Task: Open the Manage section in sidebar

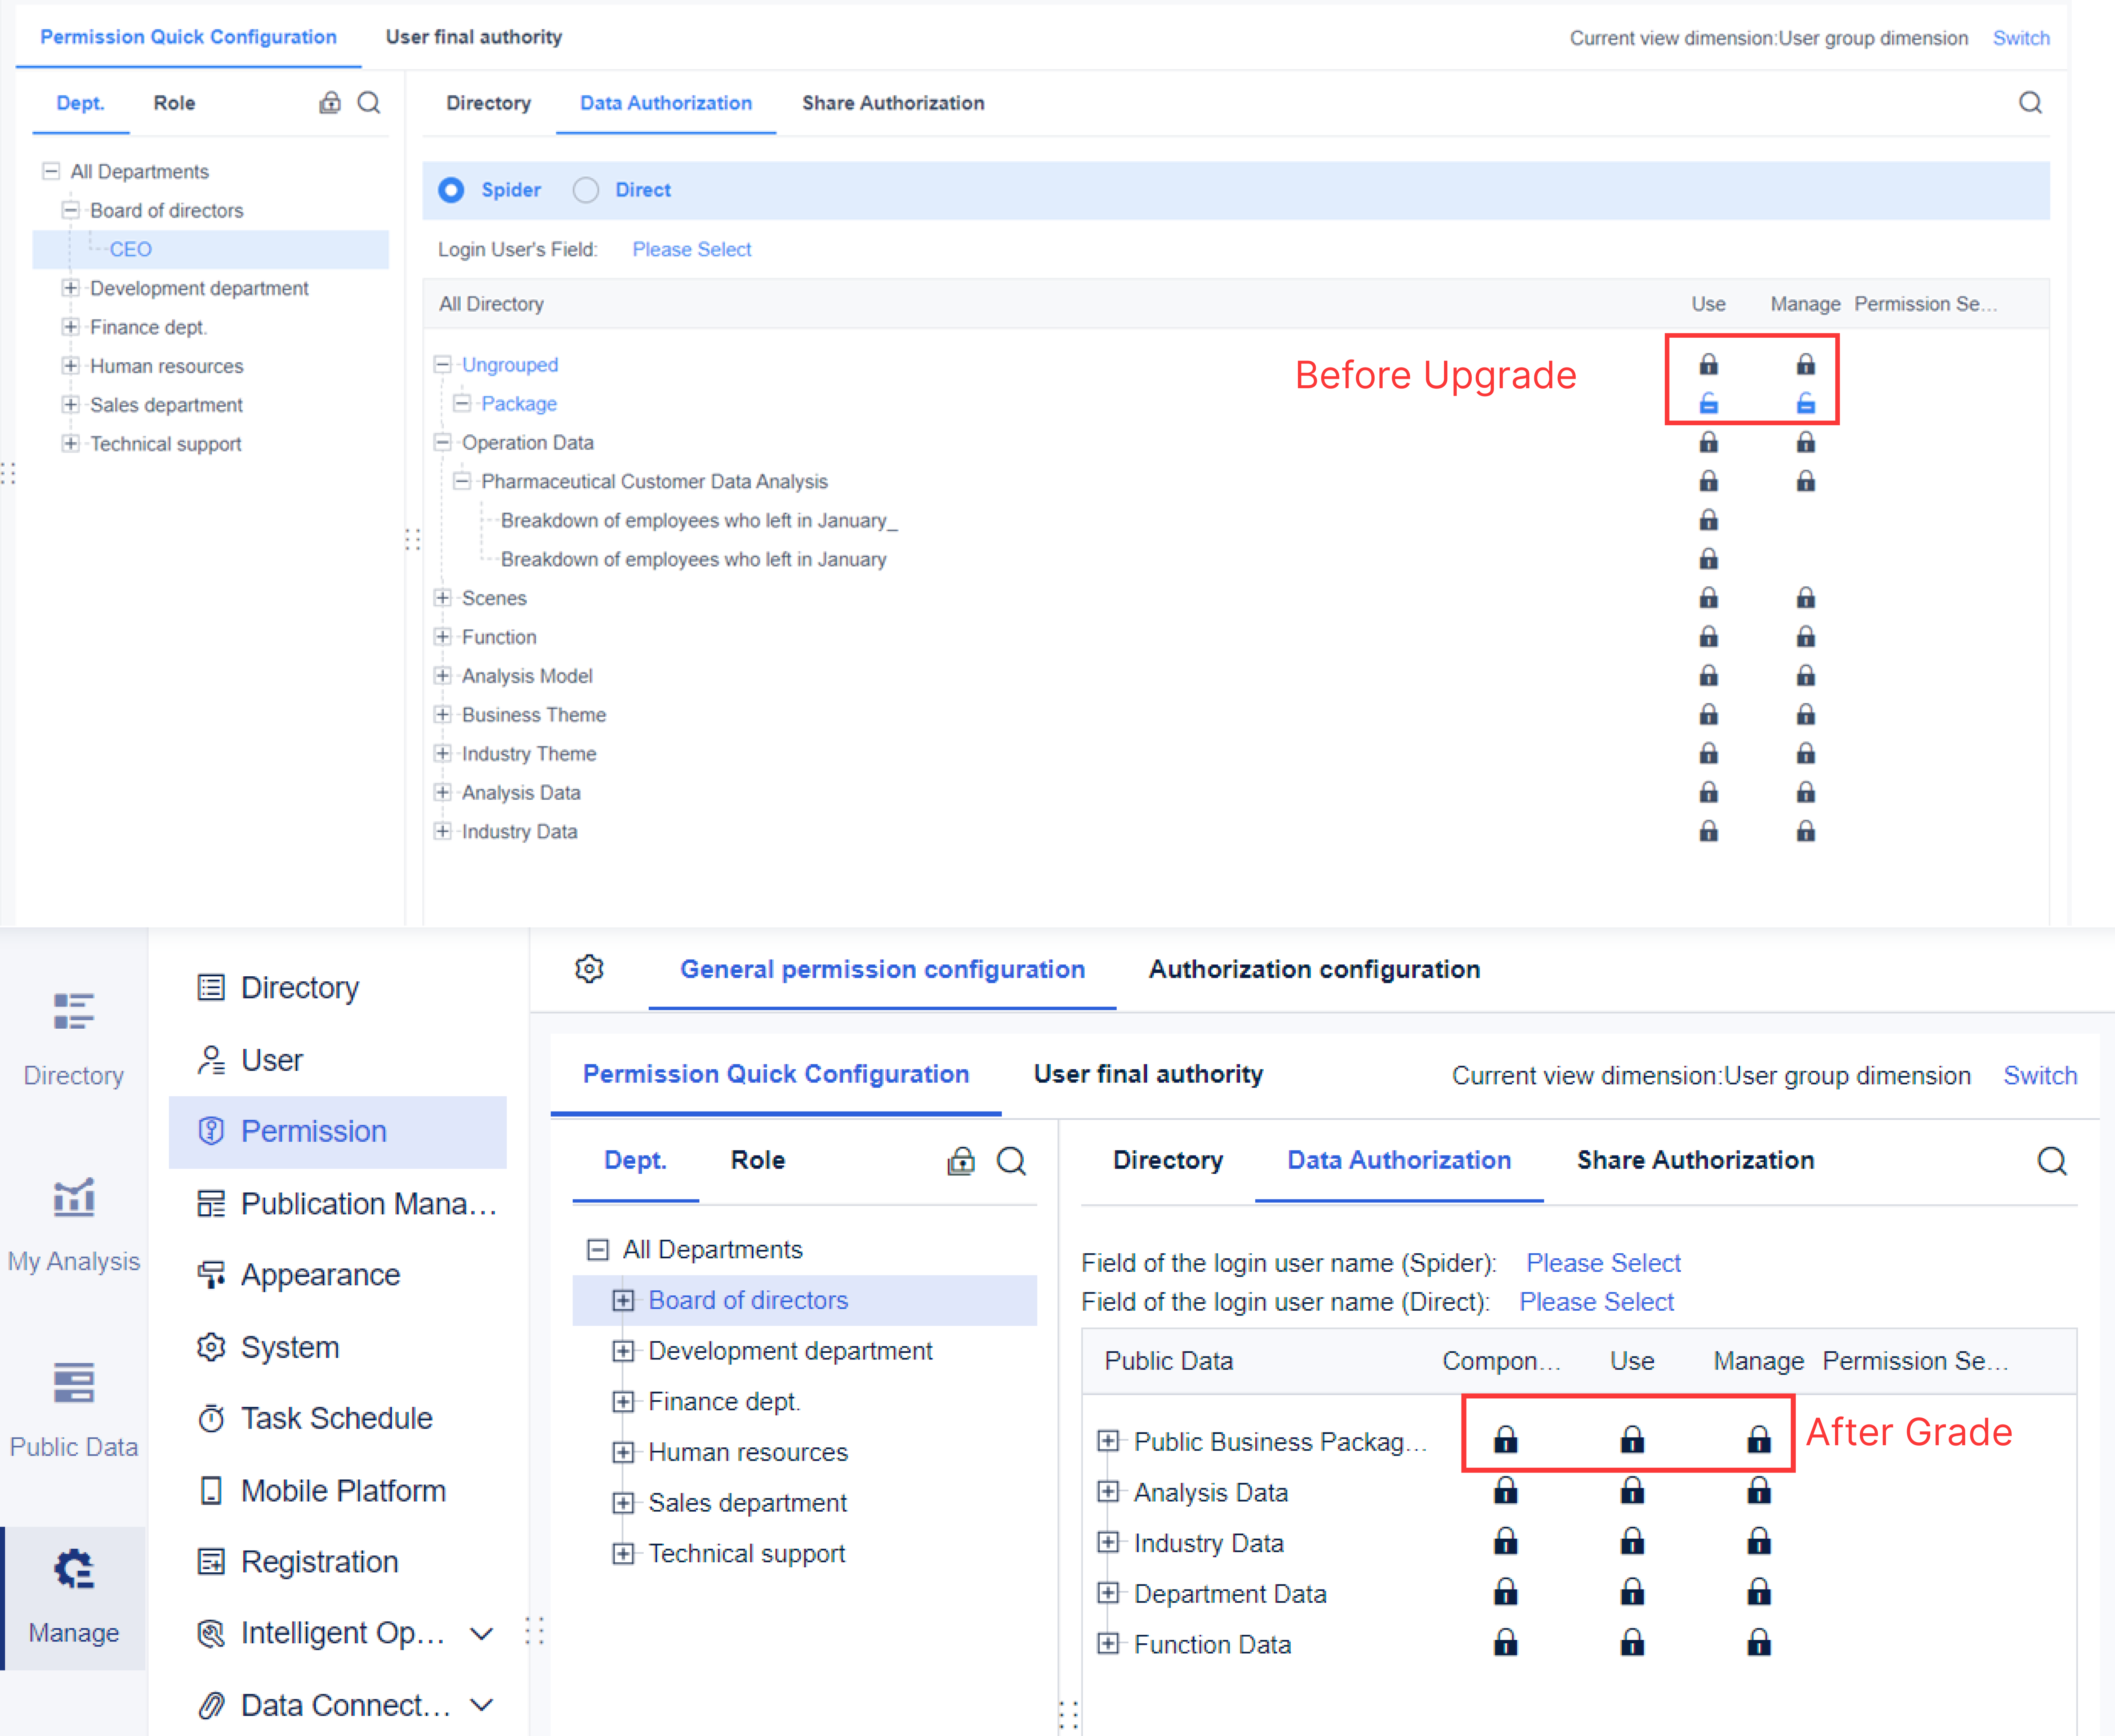Action: coord(74,1600)
